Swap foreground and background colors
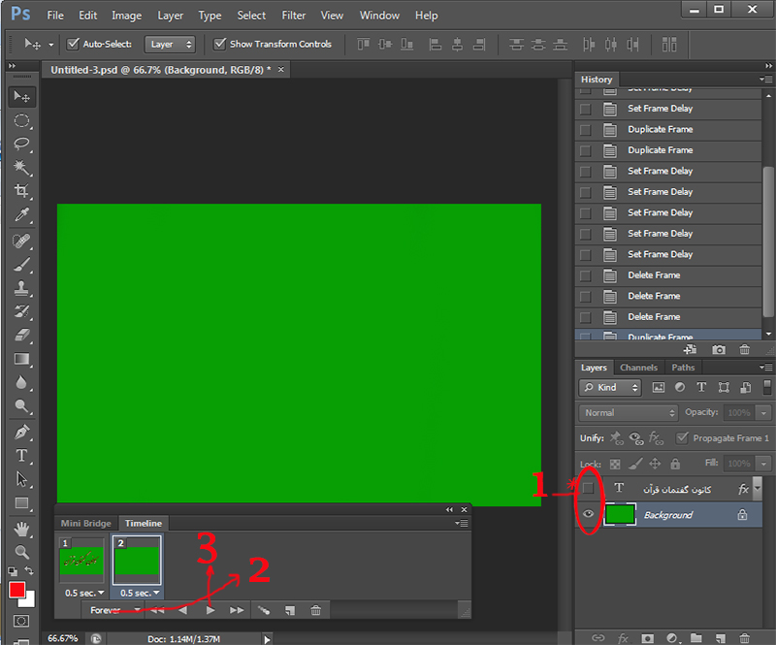This screenshot has height=645, width=776. [x=30, y=570]
